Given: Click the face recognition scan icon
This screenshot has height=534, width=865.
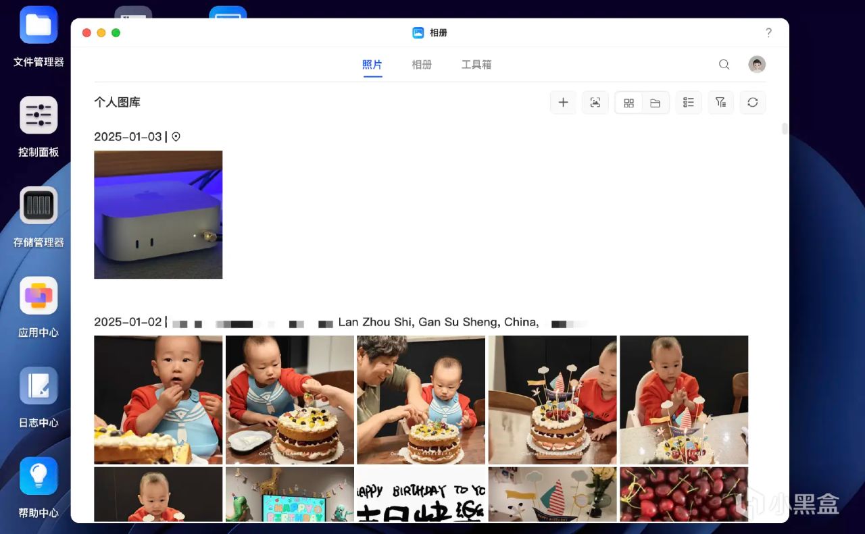Looking at the screenshot, I should [595, 103].
